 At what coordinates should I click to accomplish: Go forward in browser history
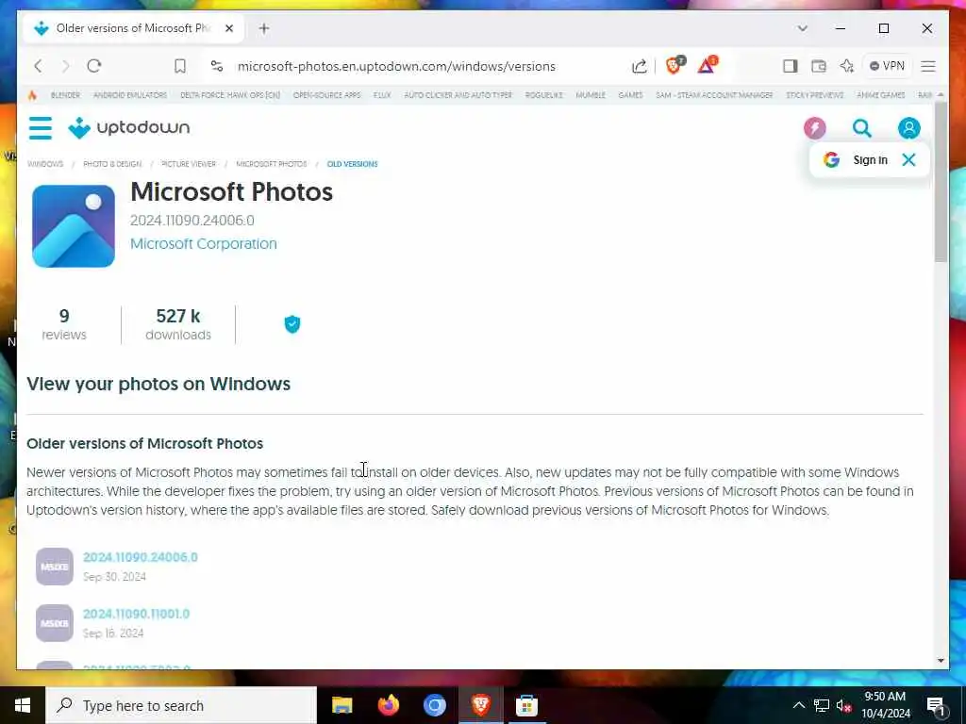66,66
